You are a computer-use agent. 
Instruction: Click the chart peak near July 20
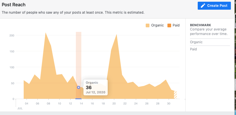click(117, 34)
